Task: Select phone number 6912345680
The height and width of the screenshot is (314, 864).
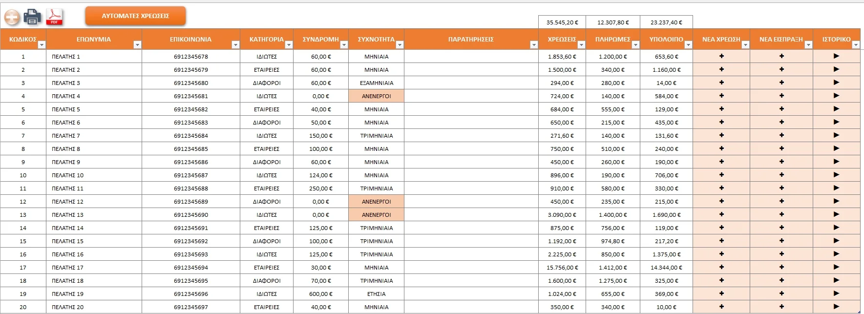Action: tap(191, 83)
